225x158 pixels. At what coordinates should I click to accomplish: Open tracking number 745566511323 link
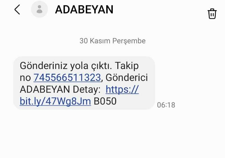tap(67, 78)
